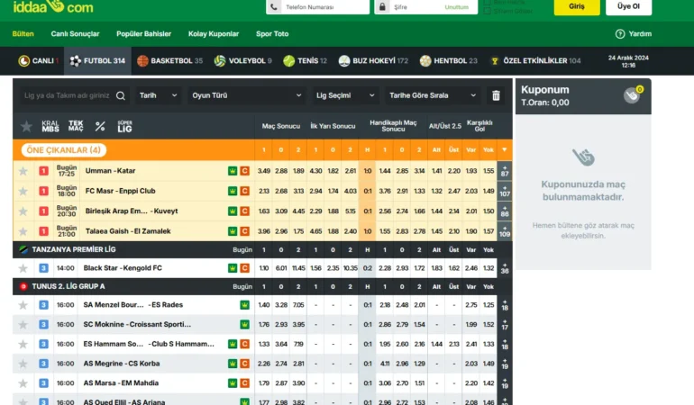Click the orange C icon for Umman - Katar

tap(245, 171)
